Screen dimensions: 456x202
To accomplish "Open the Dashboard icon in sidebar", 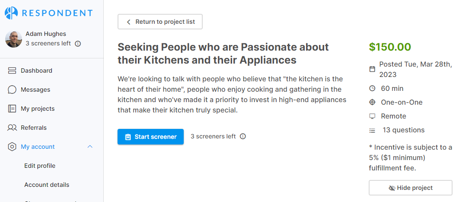I will [12, 71].
